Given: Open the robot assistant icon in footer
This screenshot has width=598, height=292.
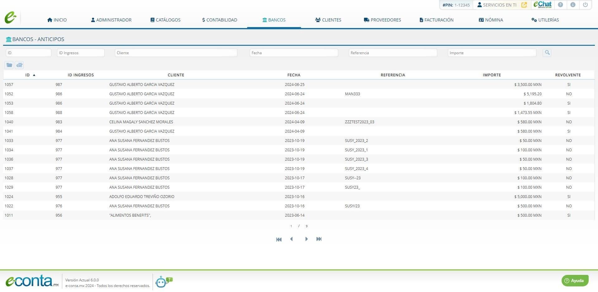Looking at the screenshot, I should tap(164, 282).
